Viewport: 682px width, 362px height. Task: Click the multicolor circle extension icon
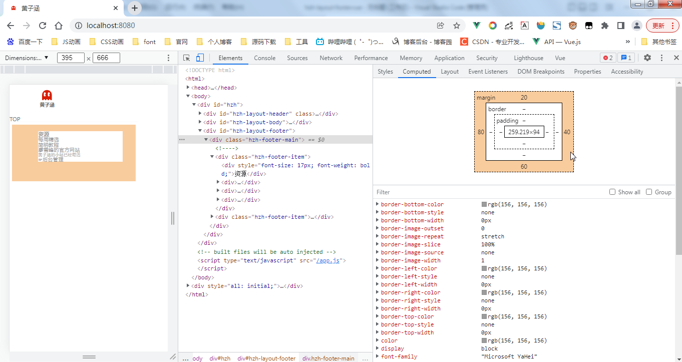(493, 26)
